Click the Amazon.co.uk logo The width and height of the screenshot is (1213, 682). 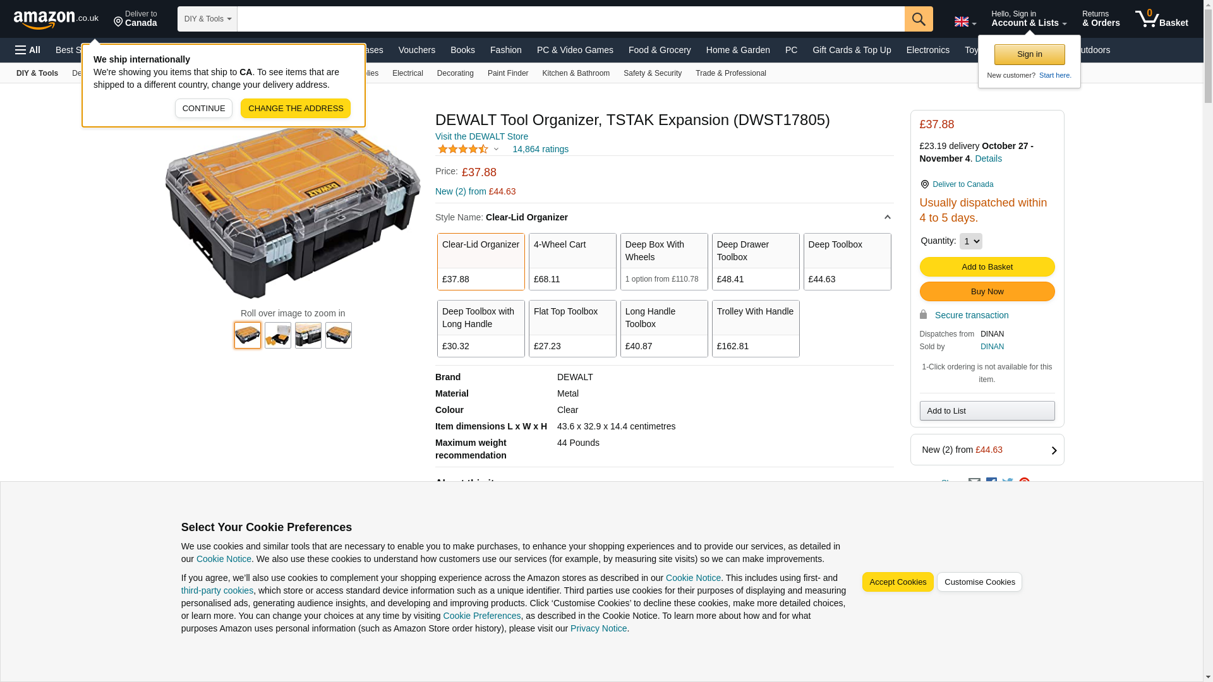(x=56, y=19)
